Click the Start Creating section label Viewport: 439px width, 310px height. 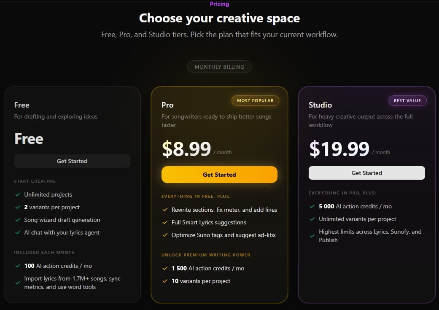pos(35,181)
